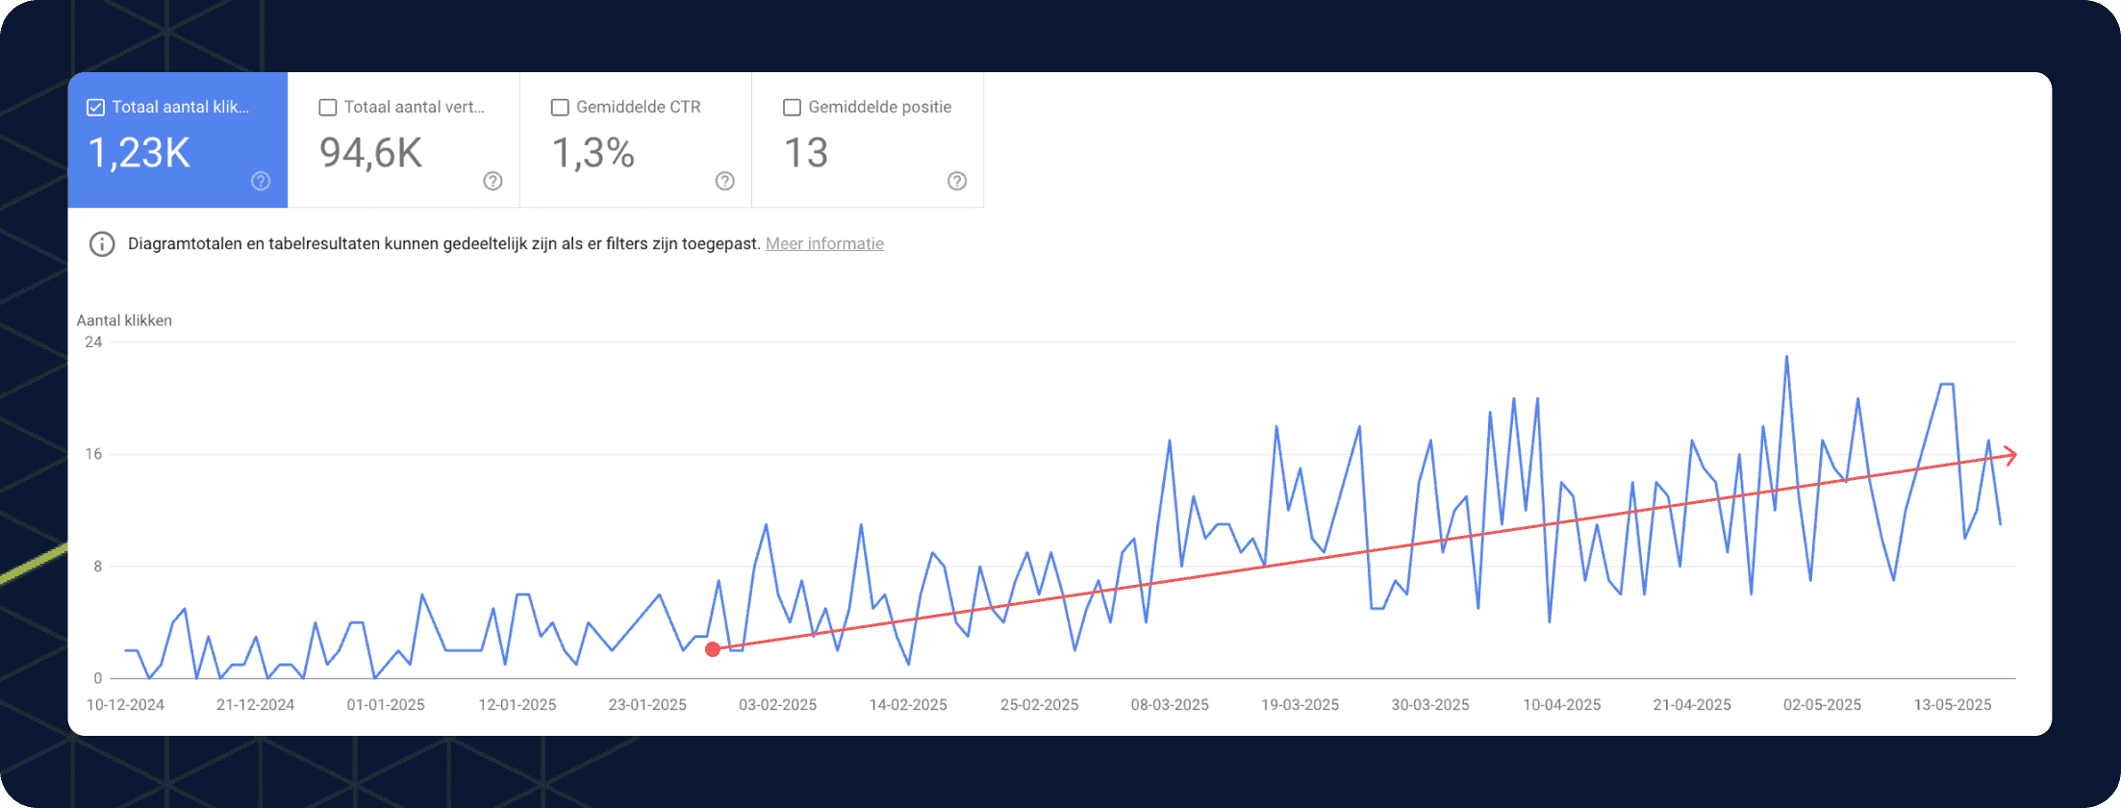Click the Aantal klikken axis title
This screenshot has height=808, width=2121.
(124, 320)
